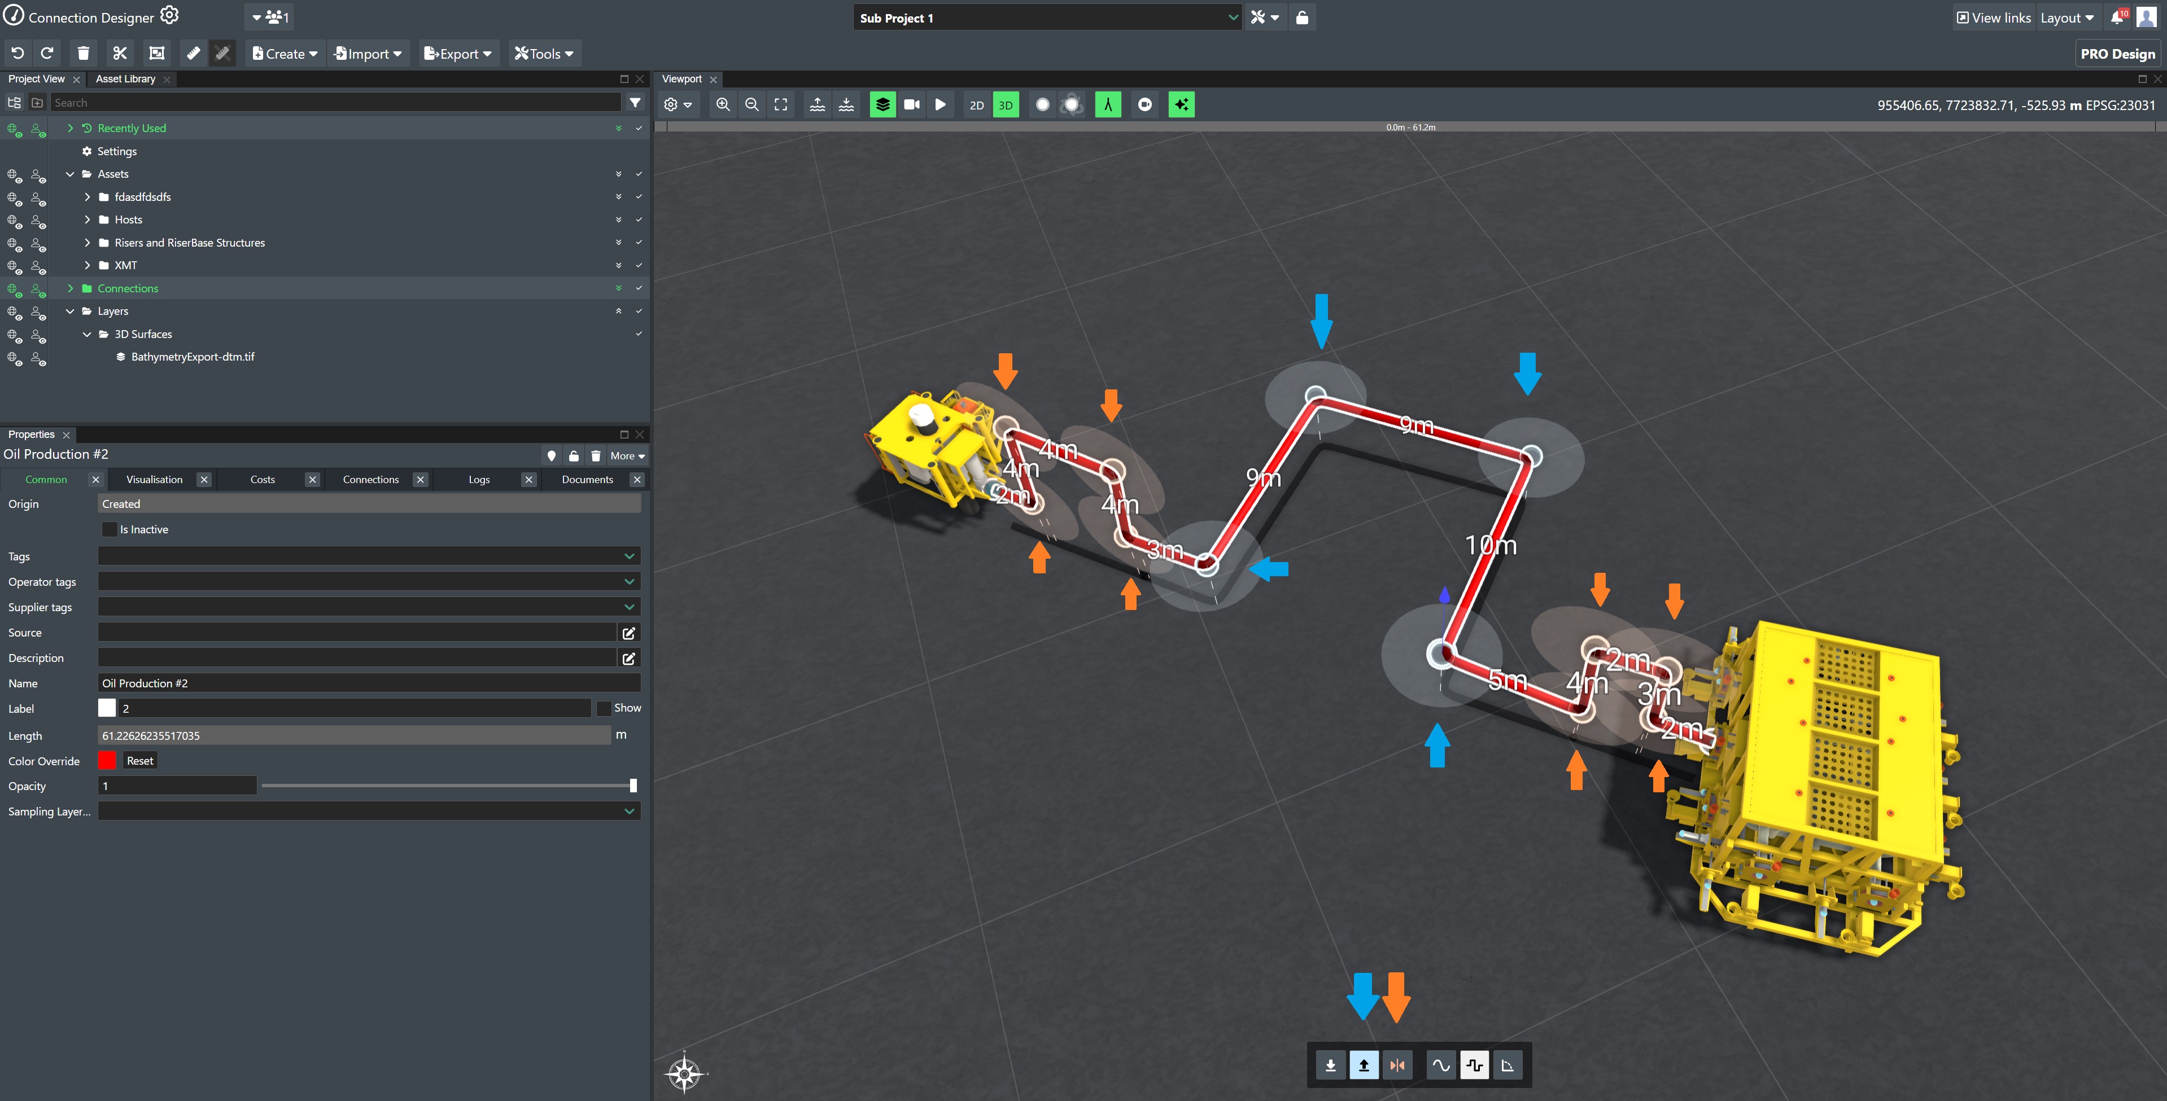
Task: Switch to the Asset Library tab
Action: pos(125,79)
